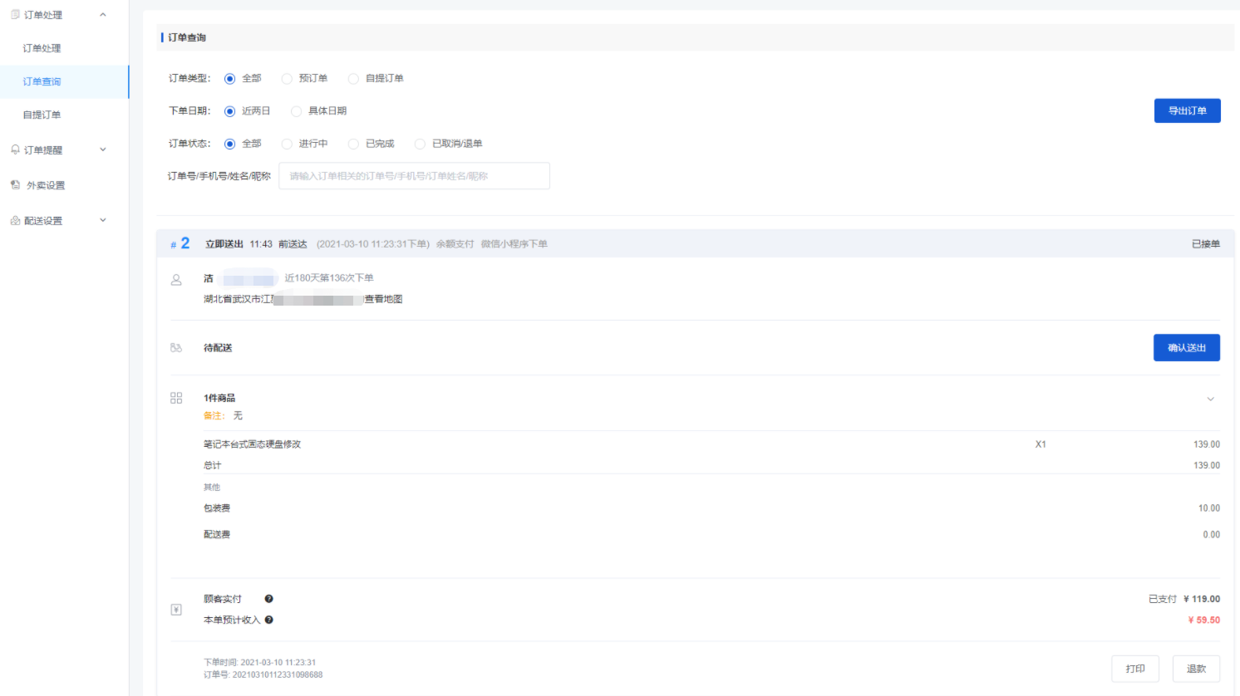Click the yen receipt icon near payment
1240x696 pixels.
[x=176, y=610]
